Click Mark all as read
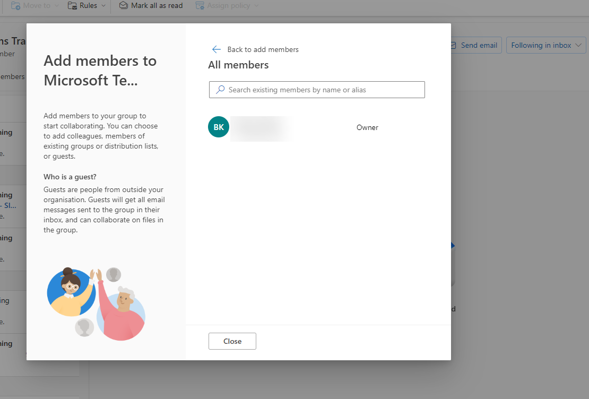The image size is (589, 399). (x=151, y=6)
